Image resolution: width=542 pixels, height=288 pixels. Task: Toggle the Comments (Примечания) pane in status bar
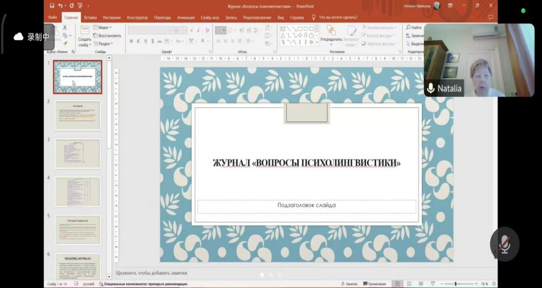374,284
